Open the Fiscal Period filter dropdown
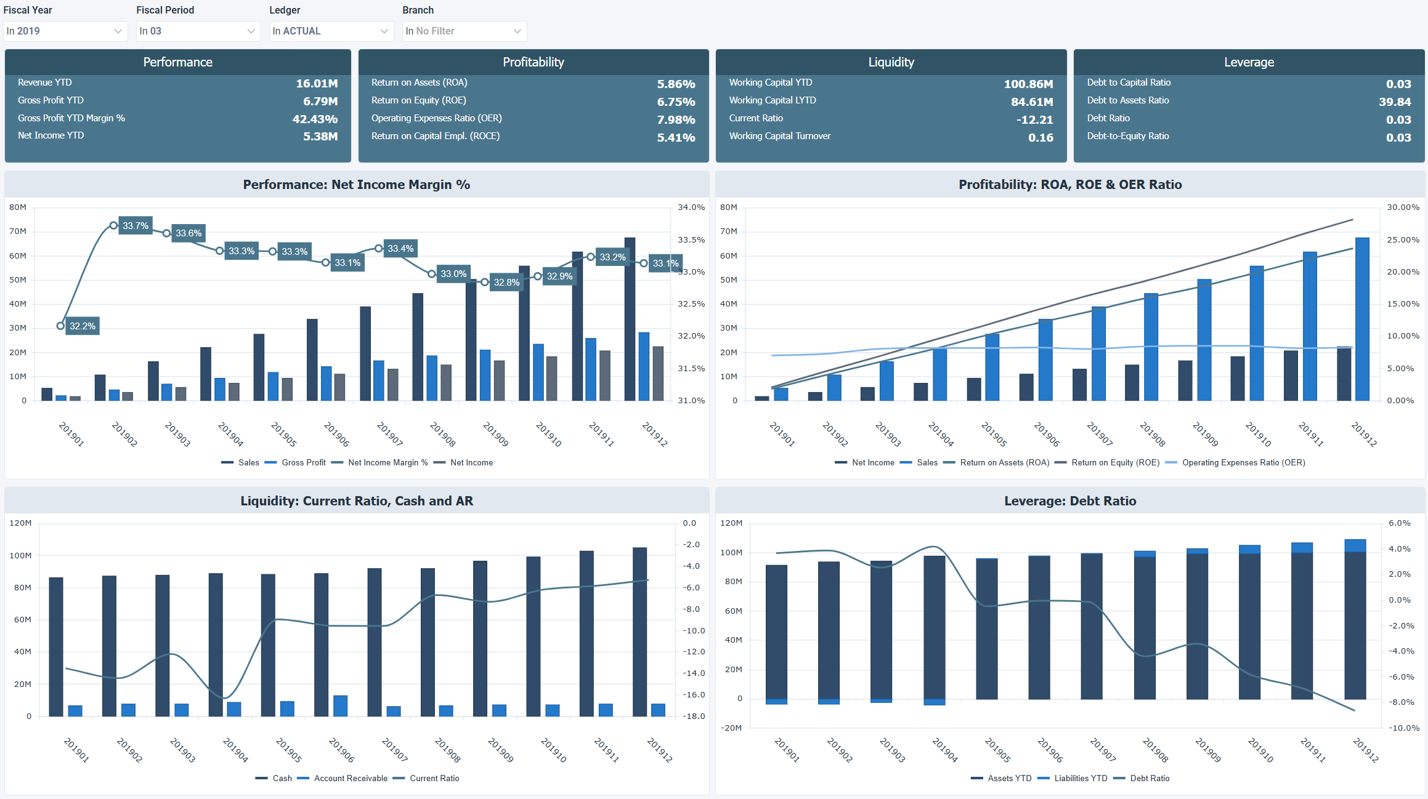The height and width of the screenshot is (799, 1428). [x=197, y=31]
